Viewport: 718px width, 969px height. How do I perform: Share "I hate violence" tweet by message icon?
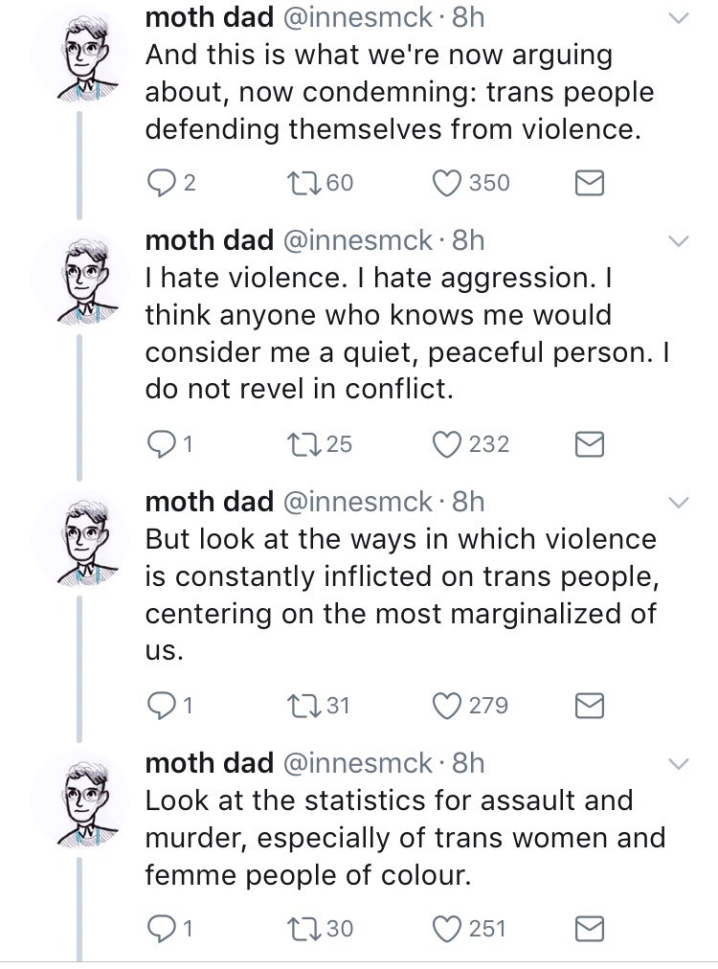(x=589, y=443)
